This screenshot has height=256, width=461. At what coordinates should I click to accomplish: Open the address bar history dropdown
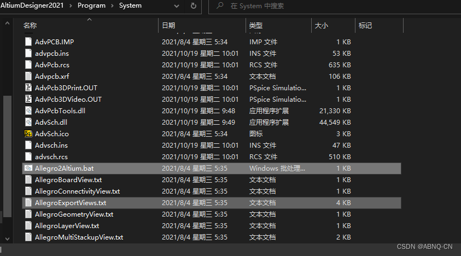click(x=177, y=6)
